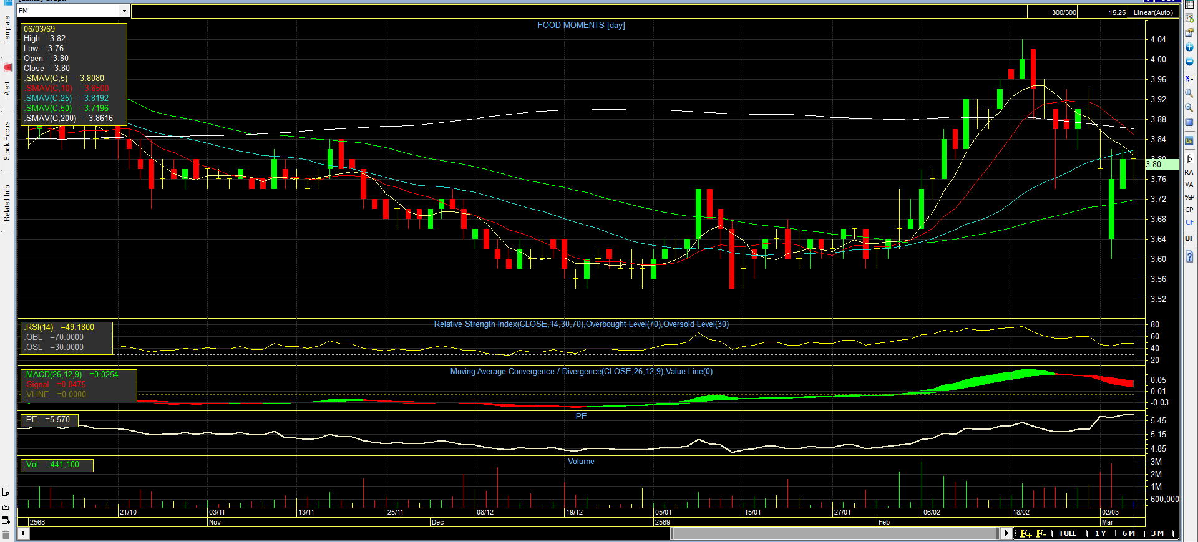Toggle the CF option in right toolbar

[x=1189, y=222]
